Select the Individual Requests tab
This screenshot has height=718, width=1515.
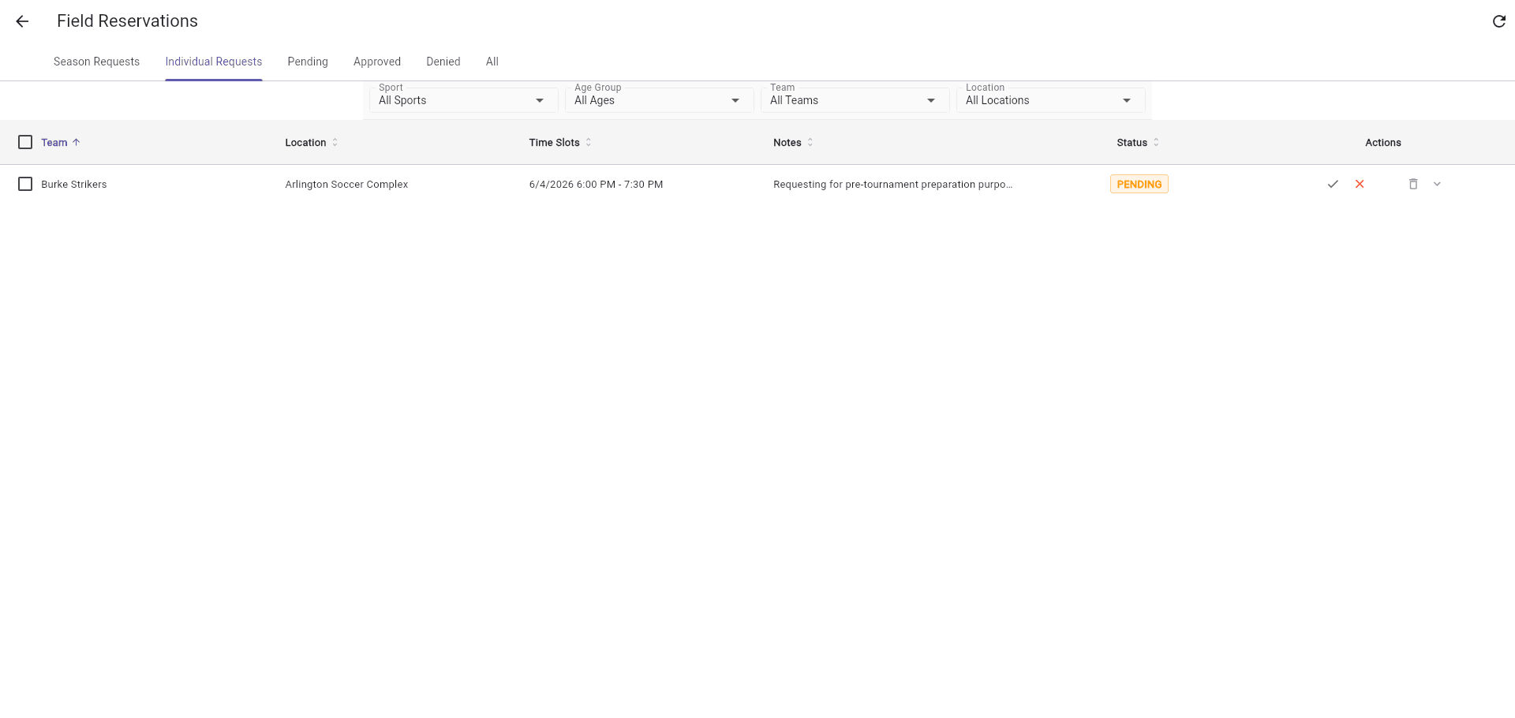pos(214,62)
